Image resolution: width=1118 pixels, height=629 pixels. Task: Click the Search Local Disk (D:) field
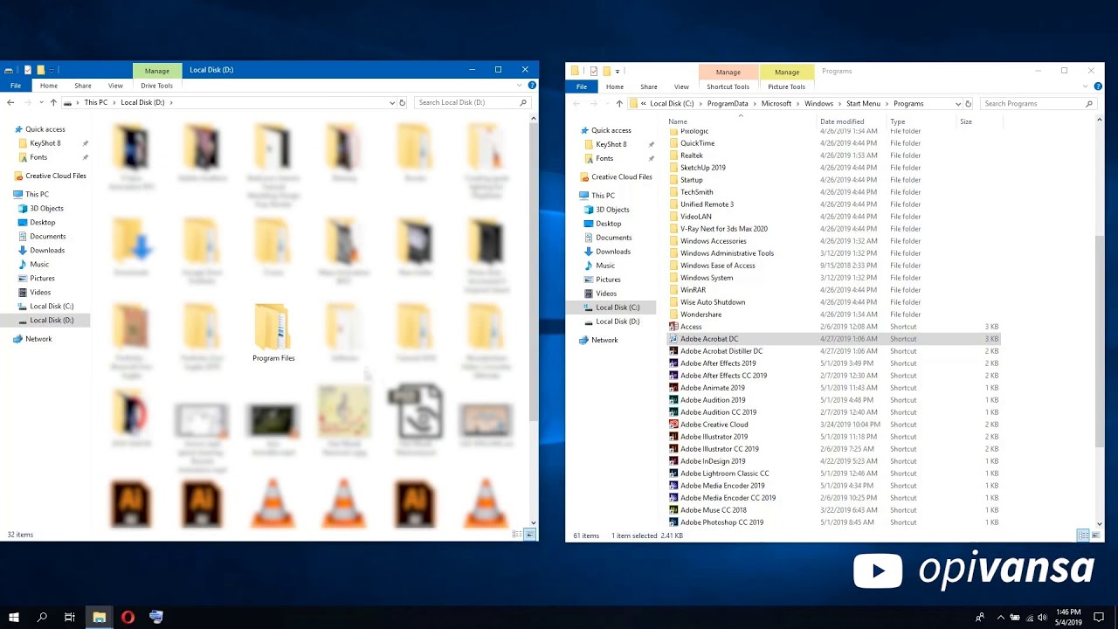[x=473, y=102]
